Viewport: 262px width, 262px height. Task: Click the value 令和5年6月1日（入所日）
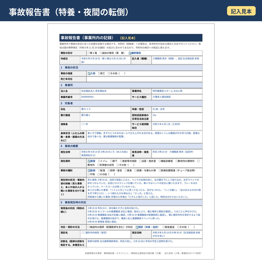[166, 124]
